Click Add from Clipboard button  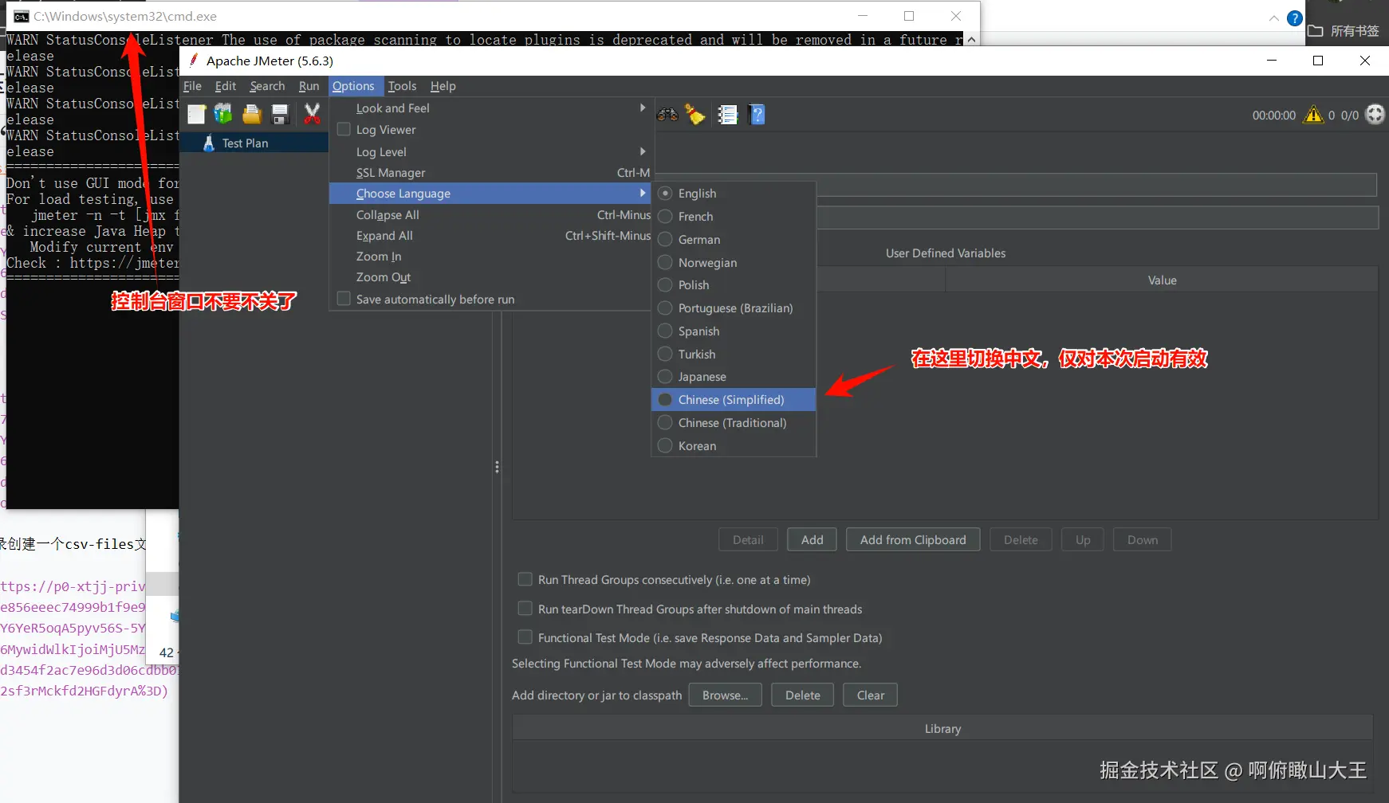913,540
